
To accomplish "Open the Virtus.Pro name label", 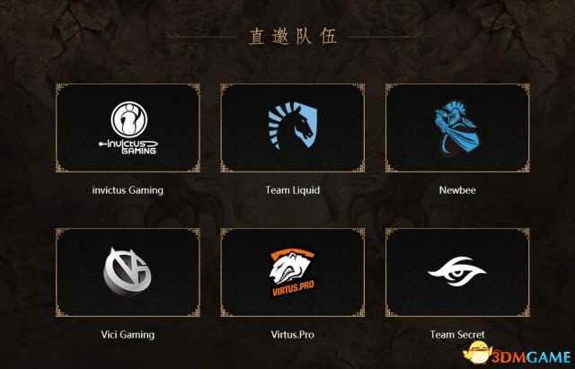I will [x=293, y=334].
